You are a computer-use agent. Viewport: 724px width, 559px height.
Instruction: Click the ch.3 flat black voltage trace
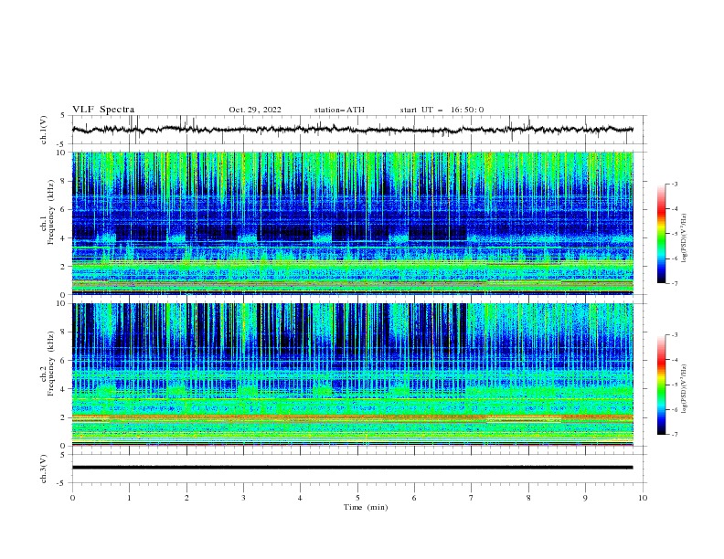(x=352, y=468)
